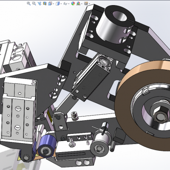Viewport: 170px width, 170px height.
Task: Expand the Display Style dropdown arrow
Action: pos(61,4)
